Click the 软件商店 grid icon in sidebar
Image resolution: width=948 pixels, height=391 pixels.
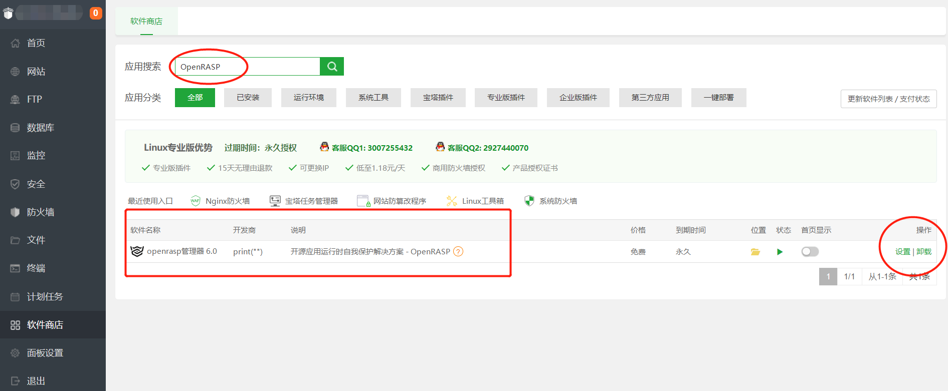[x=15, y=325]
